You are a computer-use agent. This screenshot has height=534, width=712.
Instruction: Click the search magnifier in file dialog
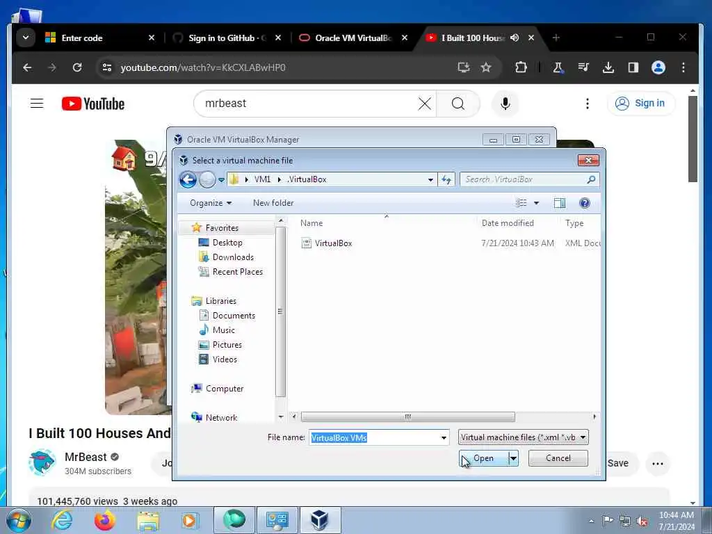click(x=591, y=179)
